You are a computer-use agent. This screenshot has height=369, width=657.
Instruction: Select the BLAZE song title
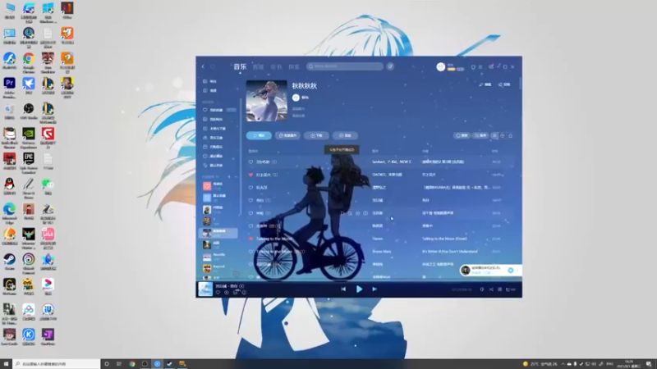[x=262, y=188]
